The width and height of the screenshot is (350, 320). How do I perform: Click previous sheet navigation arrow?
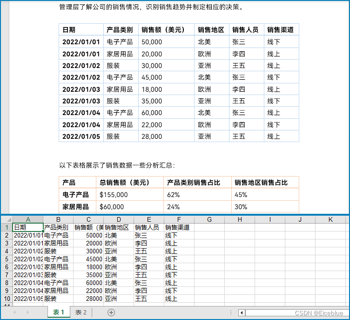(14, 313)
